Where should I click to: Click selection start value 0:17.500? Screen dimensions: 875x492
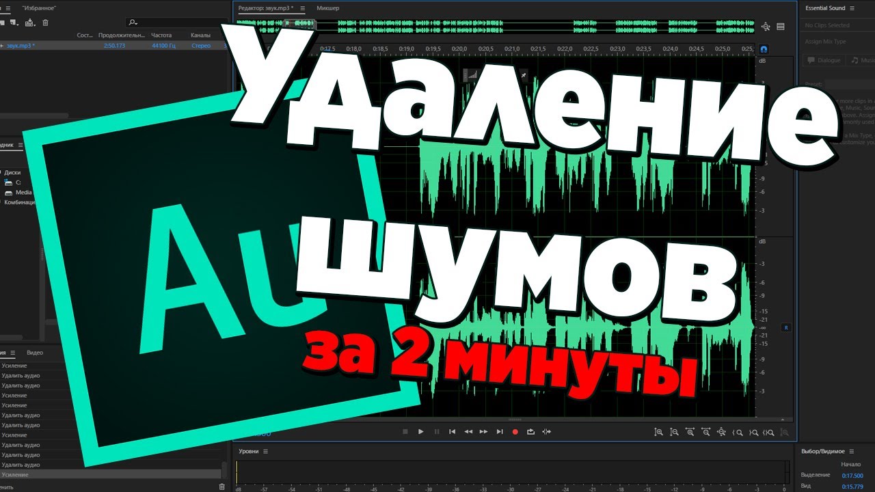(x=852, y=476)
